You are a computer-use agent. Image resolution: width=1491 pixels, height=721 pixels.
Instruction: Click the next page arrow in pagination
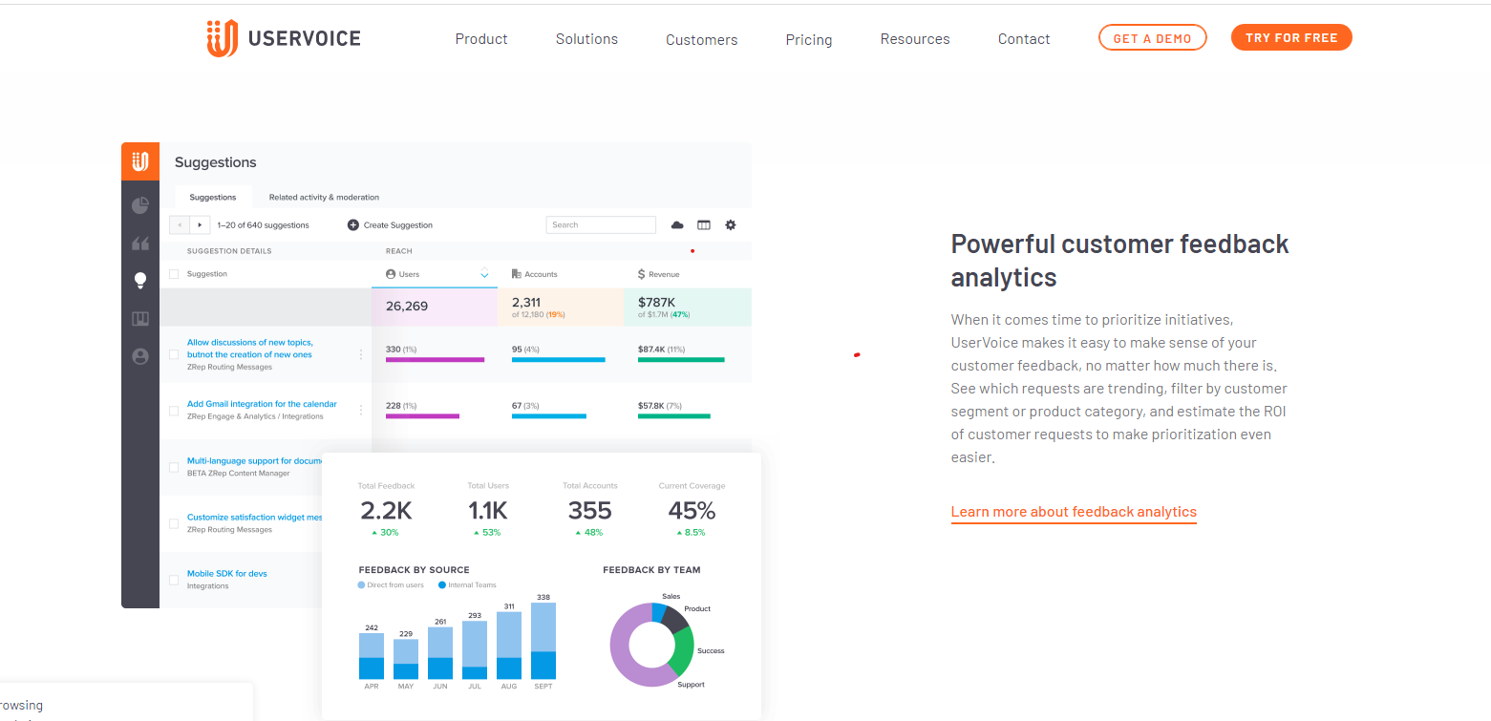click(x=200, y=223)
